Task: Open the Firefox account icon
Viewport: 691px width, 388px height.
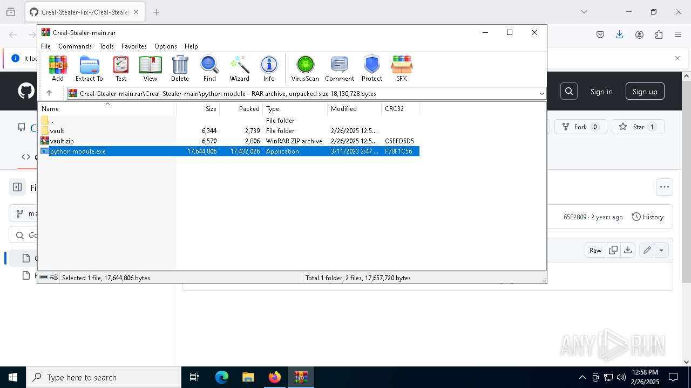Action: (639, 34)
